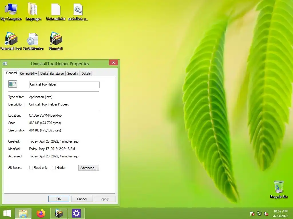Click the Modified date Friday, May 17, 2019

point(52,149)
